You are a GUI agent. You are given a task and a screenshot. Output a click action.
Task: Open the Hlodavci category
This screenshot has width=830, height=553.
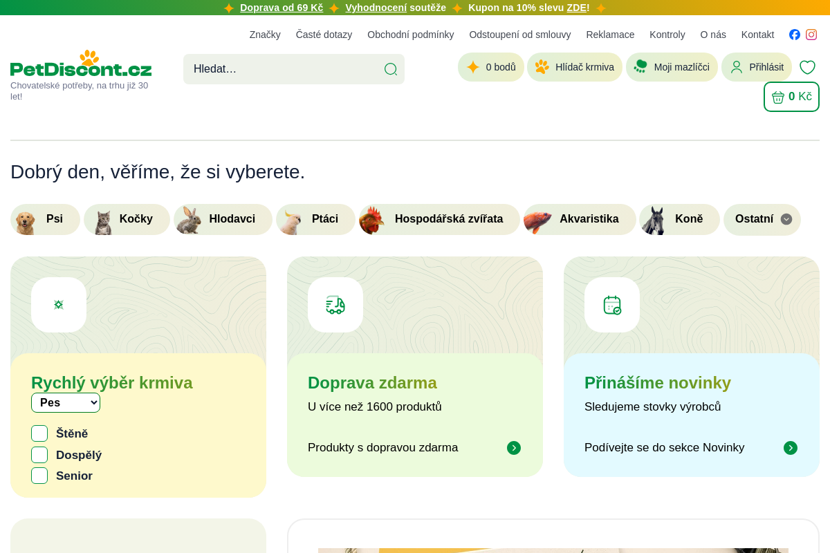click(x=223, y=219)
